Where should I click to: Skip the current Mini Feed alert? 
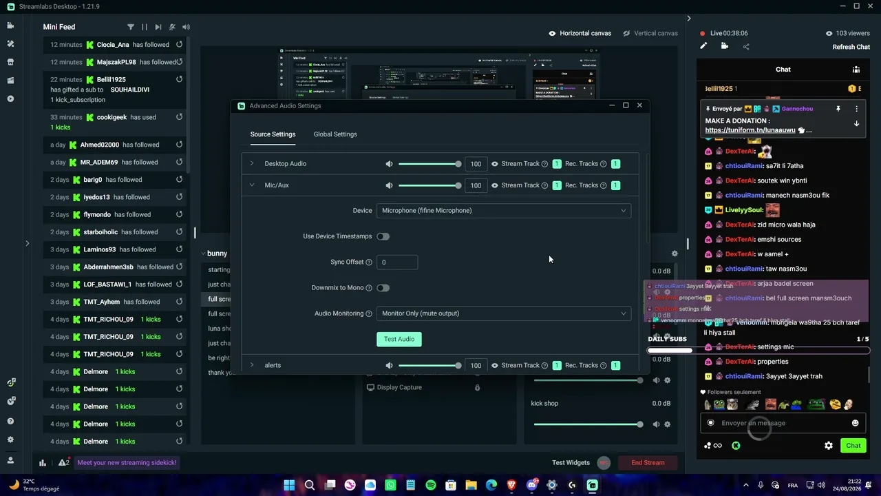pos(158,27)
